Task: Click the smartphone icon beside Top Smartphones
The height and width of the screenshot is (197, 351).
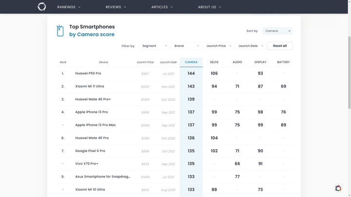Action: [x=60, y=31]
